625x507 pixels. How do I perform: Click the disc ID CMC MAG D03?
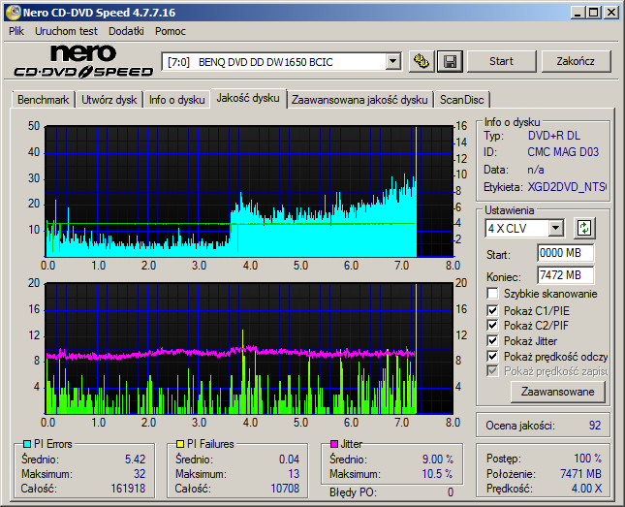pos(563,152)
